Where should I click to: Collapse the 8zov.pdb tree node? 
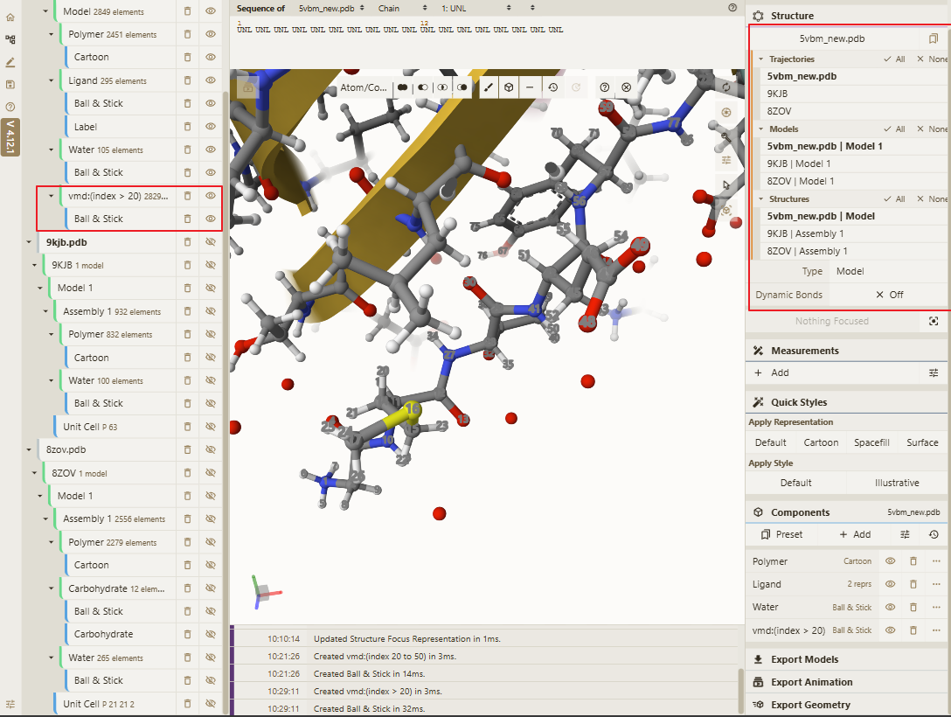[x=29, y=450]
